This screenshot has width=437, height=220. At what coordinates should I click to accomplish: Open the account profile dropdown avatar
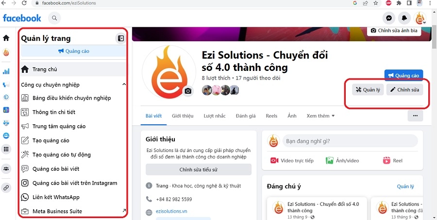click(x=420, y=18)
